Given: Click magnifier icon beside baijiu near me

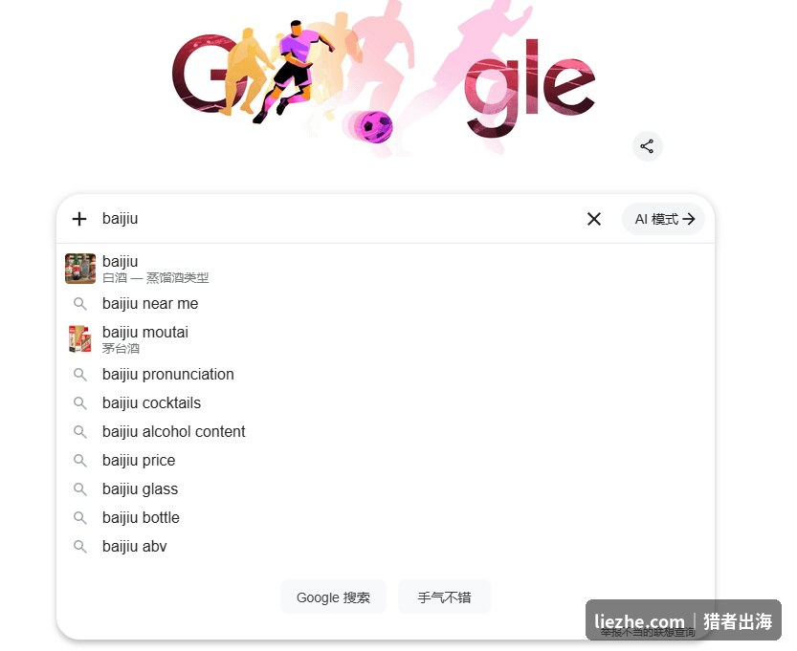Looking at the screenshot, I should pos(79,304).
